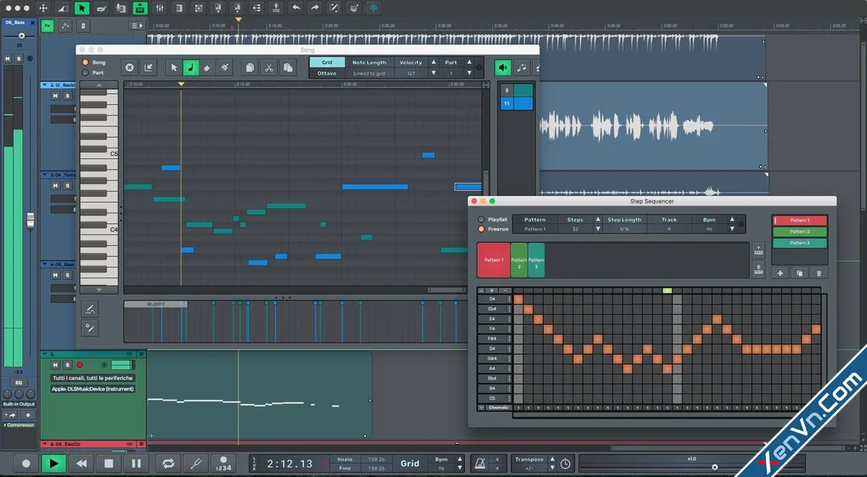Select the eraser tool in Song window
Image resolution: width=867 pixels, height=477 pixels.
pyautogui.click(x=207, y=68)
